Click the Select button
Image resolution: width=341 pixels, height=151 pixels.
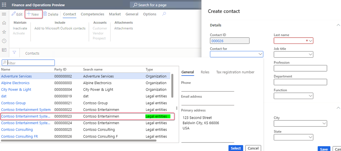pos(236,148)
